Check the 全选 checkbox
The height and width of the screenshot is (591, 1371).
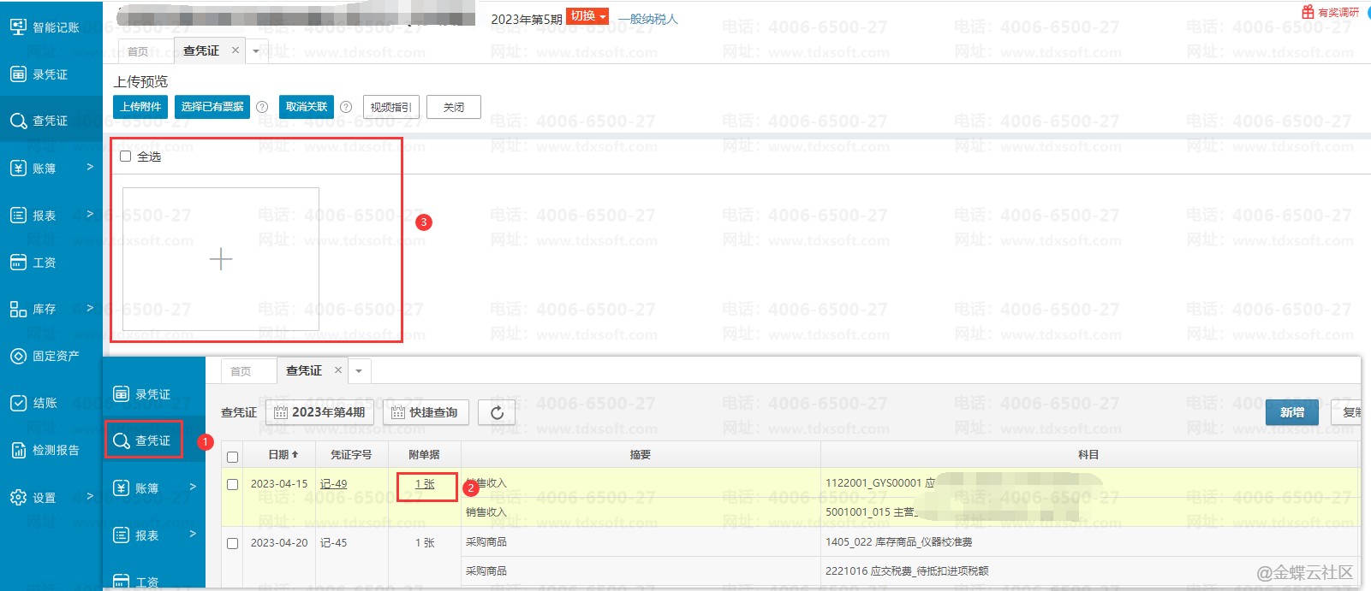pos(126,157)
